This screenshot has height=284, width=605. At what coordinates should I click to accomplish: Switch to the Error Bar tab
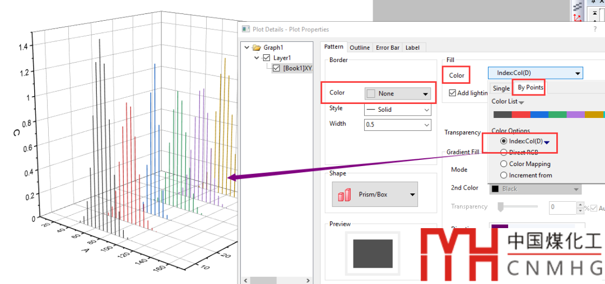pyautogui.click(x=388, y=48)
